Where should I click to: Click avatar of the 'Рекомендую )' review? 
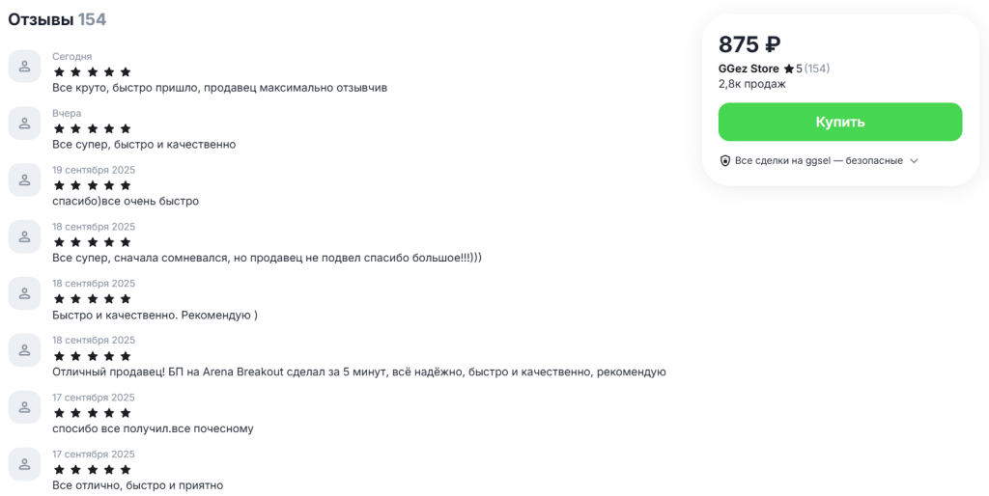pyautogui.click(x=24, y=294)
